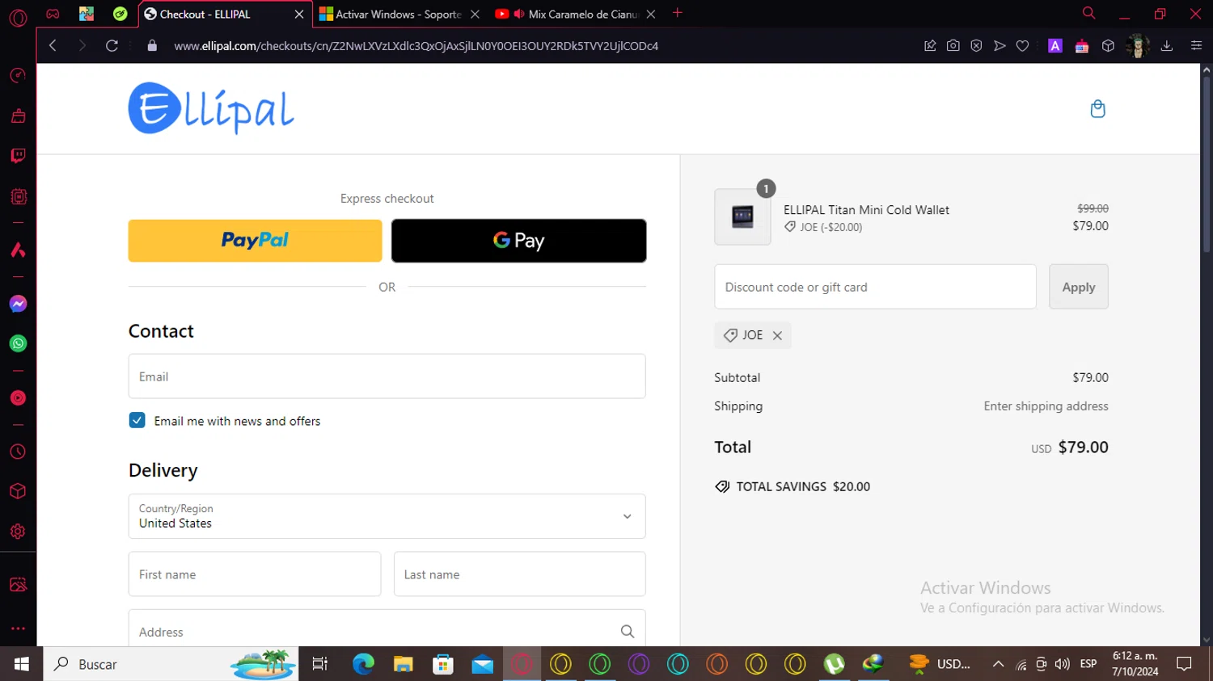Reload the checkout page
1213x681 pixels.
click(112, 46)
